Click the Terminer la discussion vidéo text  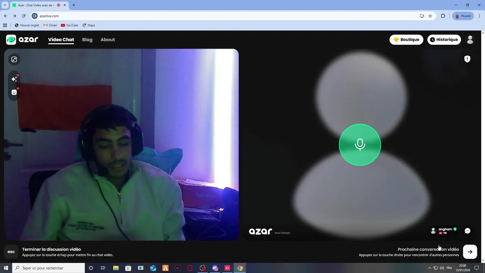point(52,249)
